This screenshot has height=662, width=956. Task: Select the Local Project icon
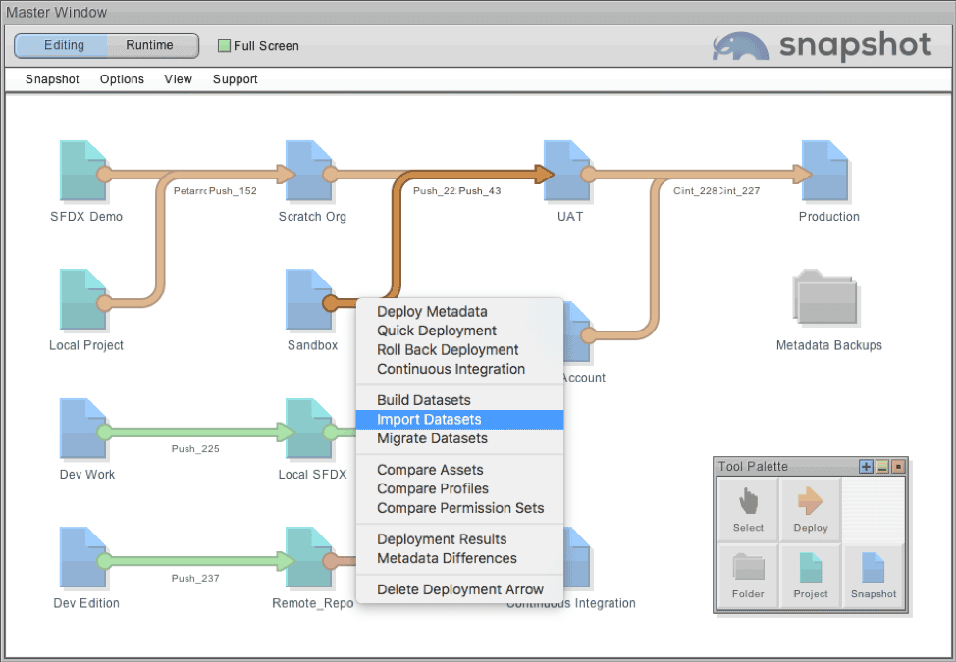tap(82, 299)
